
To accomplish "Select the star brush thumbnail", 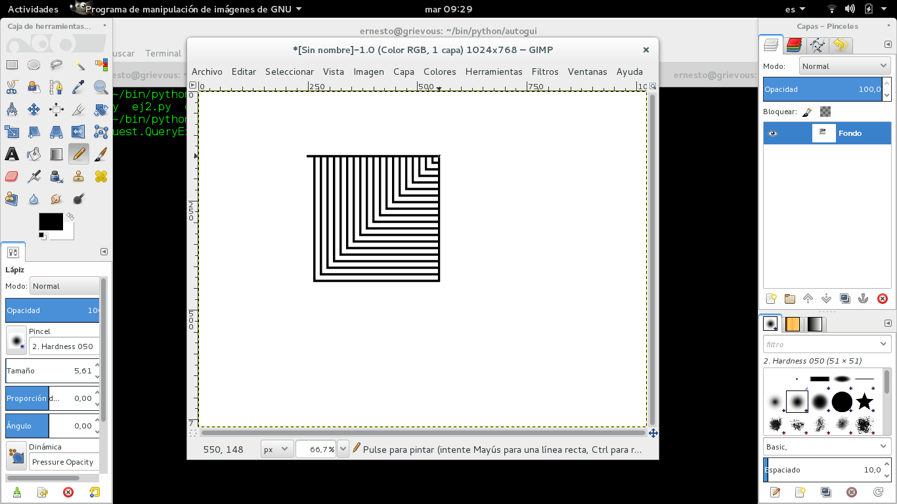I will [864, 401].
